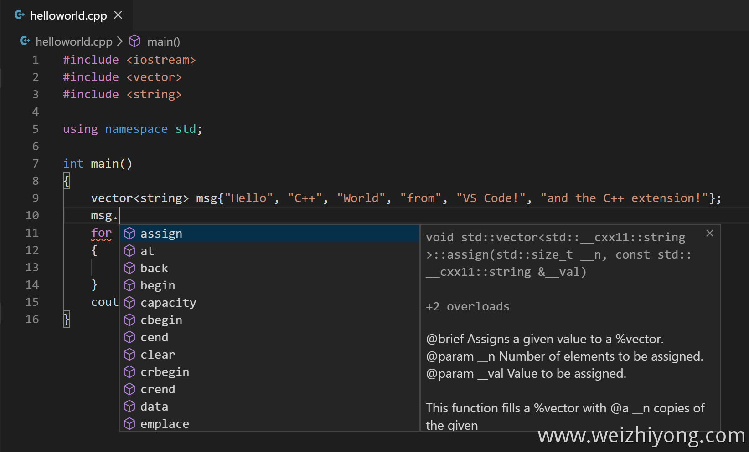
Task: Click the method cube icon beside main()
Action: coord(134,41)
